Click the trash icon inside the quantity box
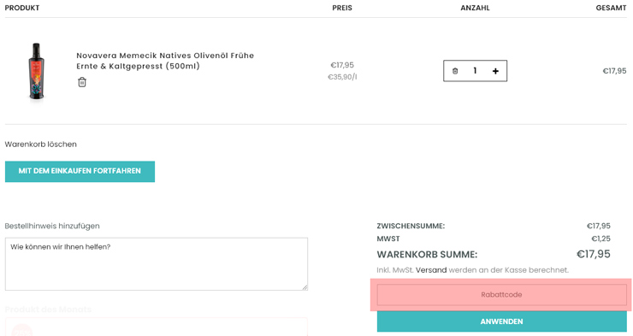Screen dimensions: 633x336 [x=455, y=71]
